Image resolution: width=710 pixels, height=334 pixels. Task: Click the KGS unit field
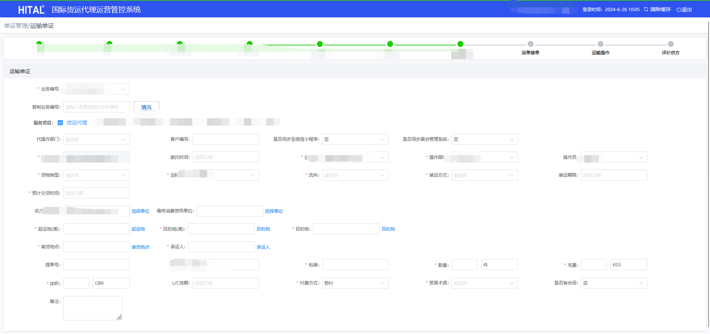tap(629, 265)
